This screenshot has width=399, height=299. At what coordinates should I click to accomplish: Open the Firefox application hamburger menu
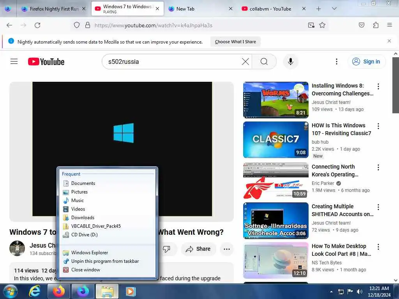[389, 25]
